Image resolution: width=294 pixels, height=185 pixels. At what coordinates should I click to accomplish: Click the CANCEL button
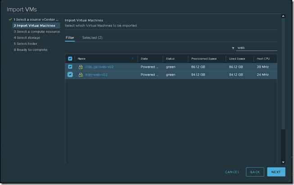(232, 172)
